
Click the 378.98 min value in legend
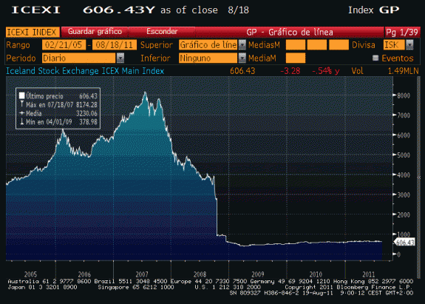pos(88,122)
